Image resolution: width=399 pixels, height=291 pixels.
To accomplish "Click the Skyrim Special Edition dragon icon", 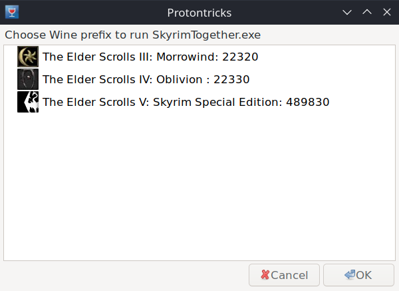I will coord(28,102).
